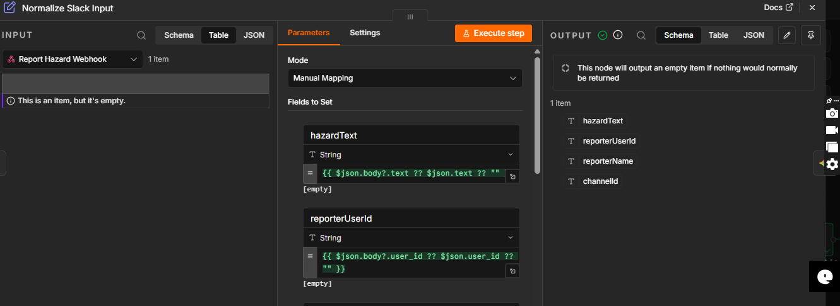The image size is (840, 306).
Task: Open the Mode Manual Mapping dropdown
Action: [405, 78]
